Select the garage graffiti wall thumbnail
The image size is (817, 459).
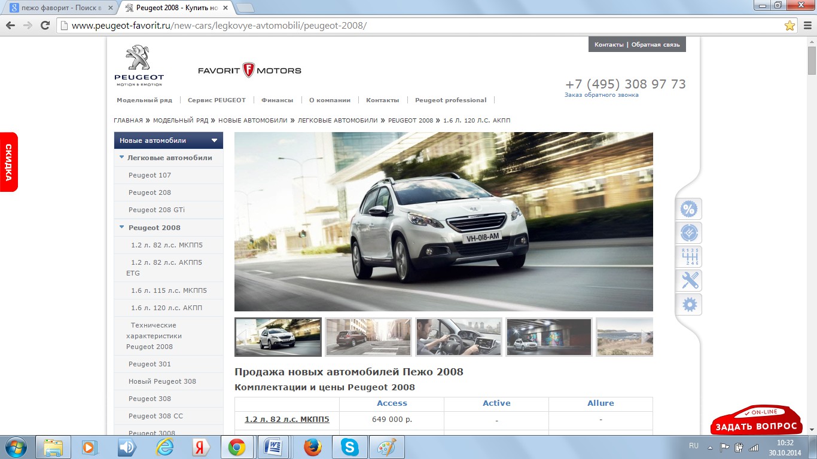(549, 337)
